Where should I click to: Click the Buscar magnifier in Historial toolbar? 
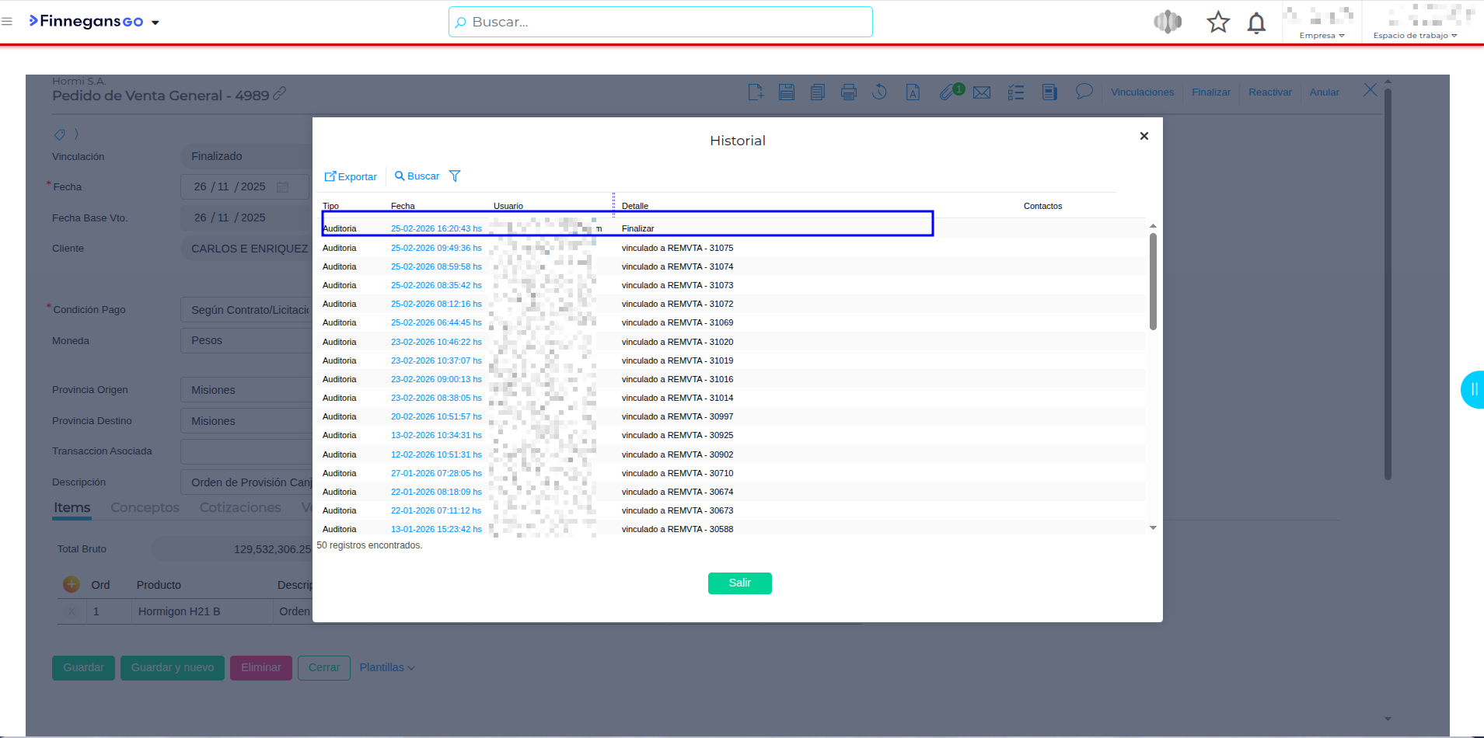coord(400,176)
